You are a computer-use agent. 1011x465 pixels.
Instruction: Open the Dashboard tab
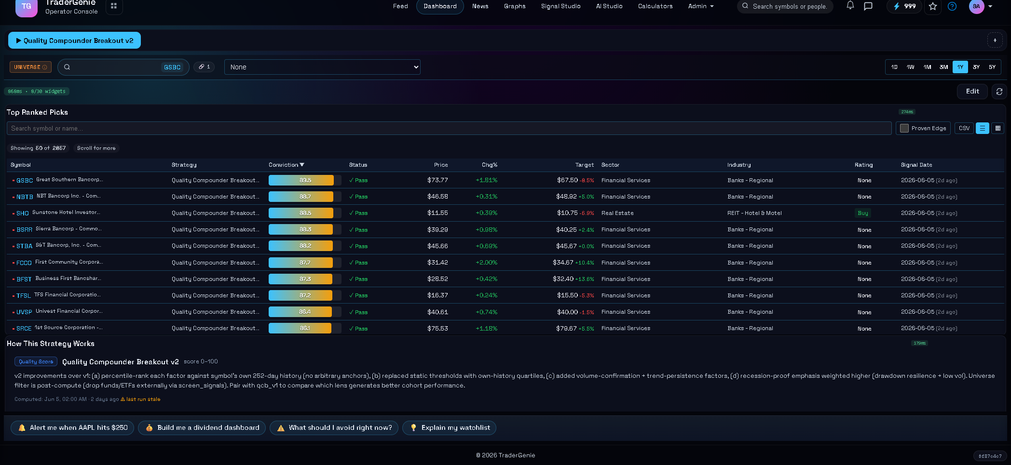pos(440,6)
